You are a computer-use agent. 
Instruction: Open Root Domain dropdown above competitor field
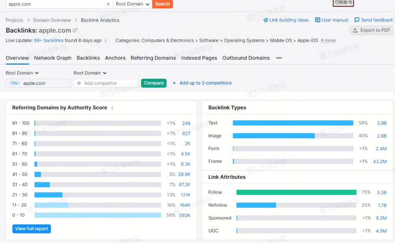tap(90, 73)
